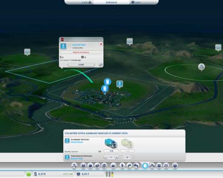This screenshot has width=223, height=178.
Task: Decrease volunteered garbage trucks with minus
Action: pyautogui.click(x=106, y=157)
